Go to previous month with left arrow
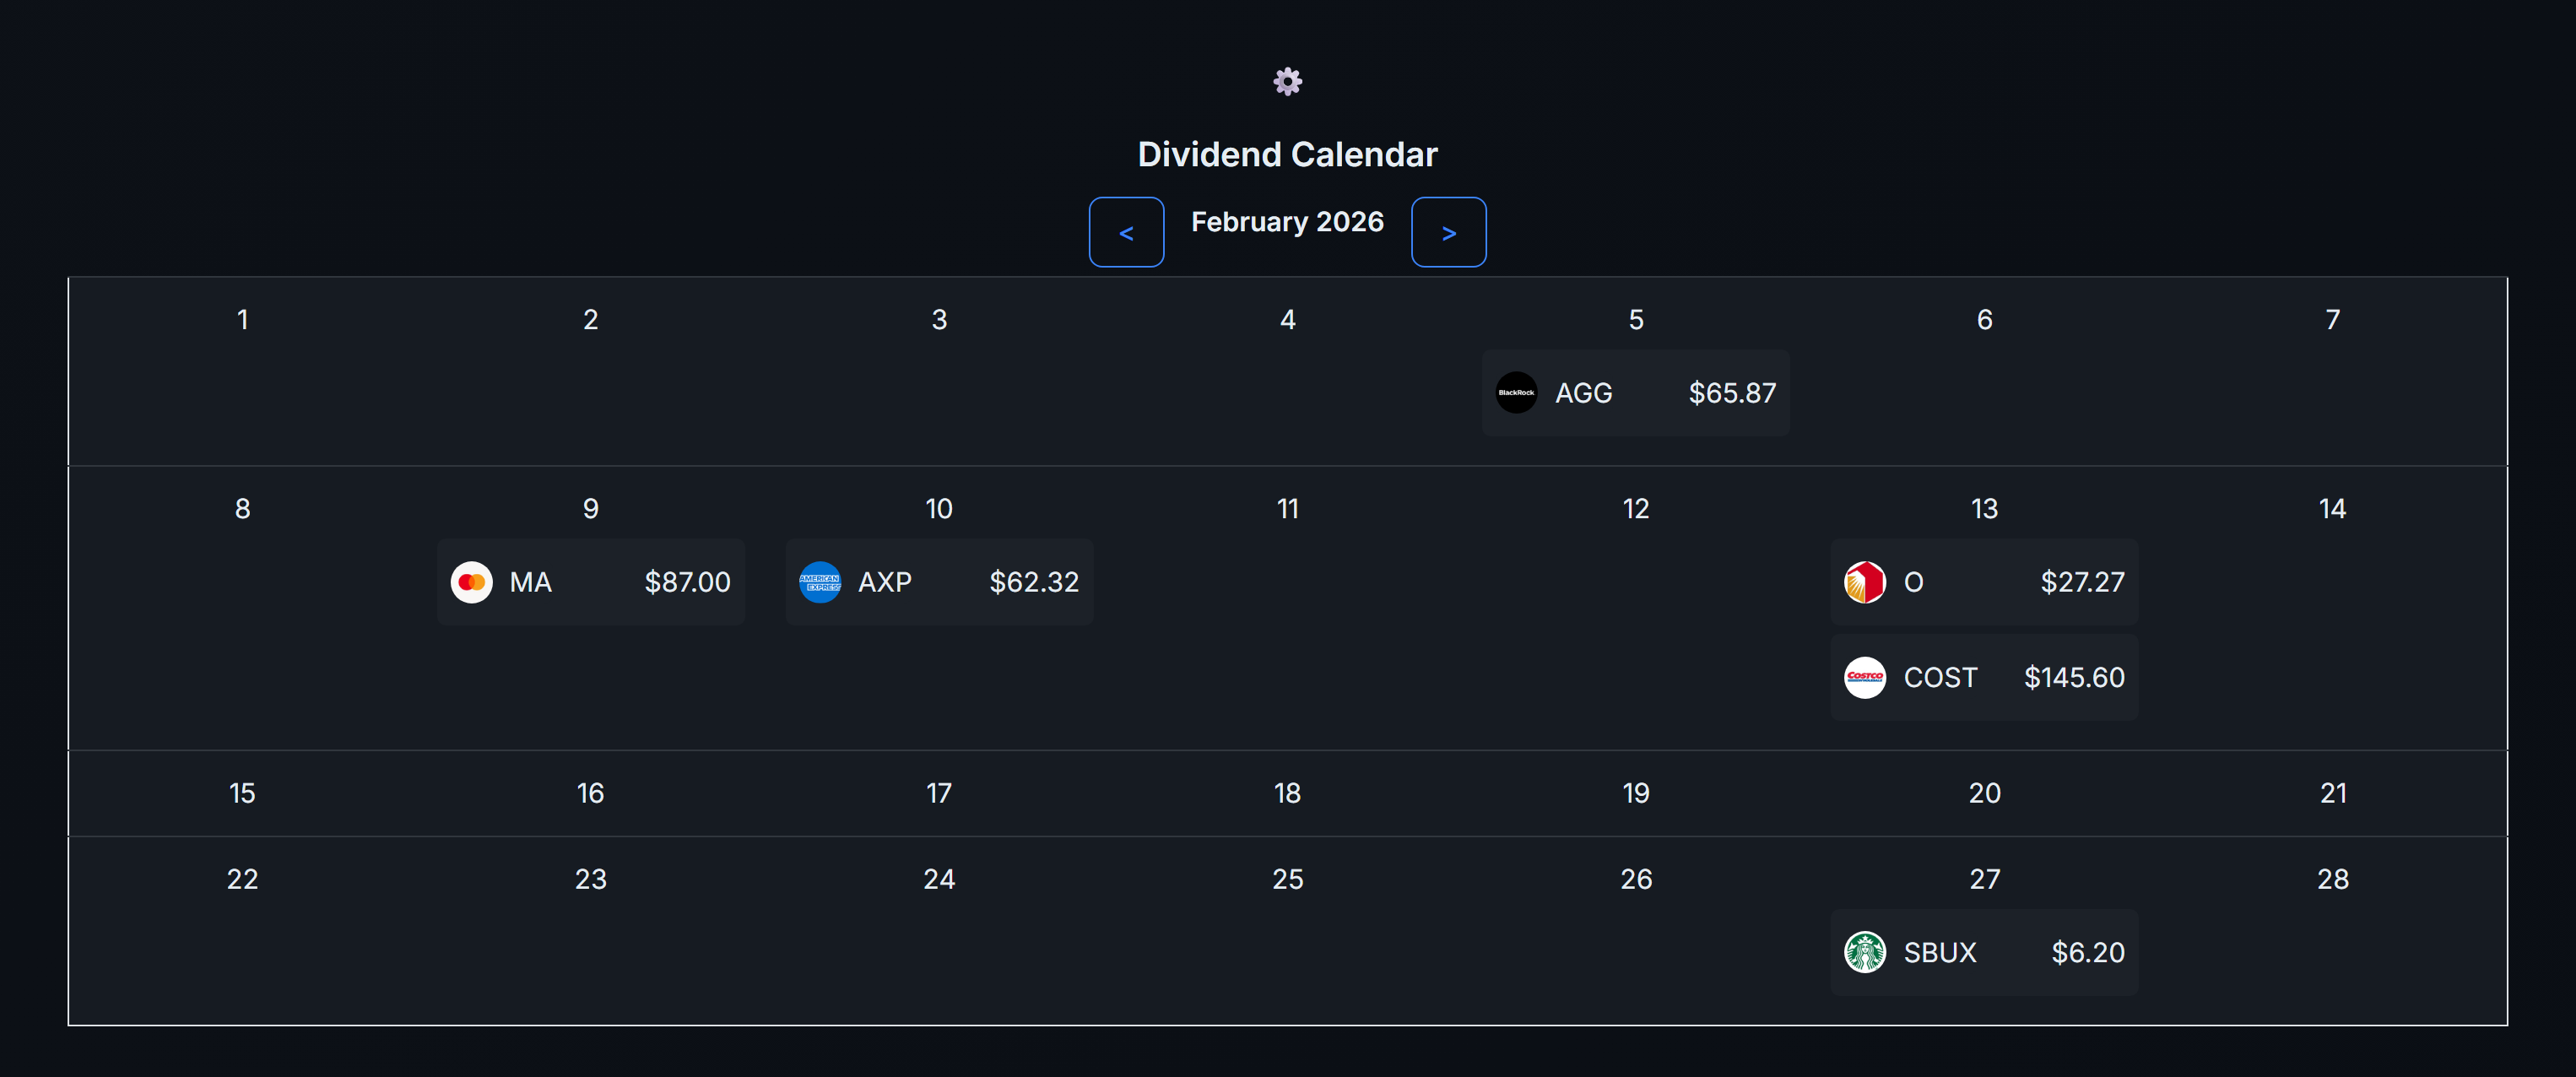2576x1077 pixels. pos(1126,233)
